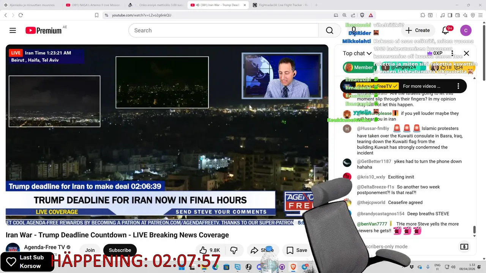Open Brave VPN shield icon
486x273 pixels.
click(x=473, y=15)
